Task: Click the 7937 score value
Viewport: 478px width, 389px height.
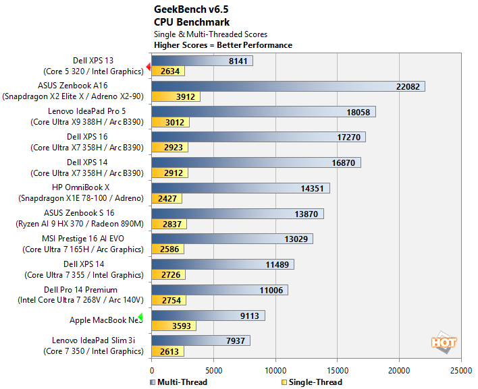Action: 236,341
